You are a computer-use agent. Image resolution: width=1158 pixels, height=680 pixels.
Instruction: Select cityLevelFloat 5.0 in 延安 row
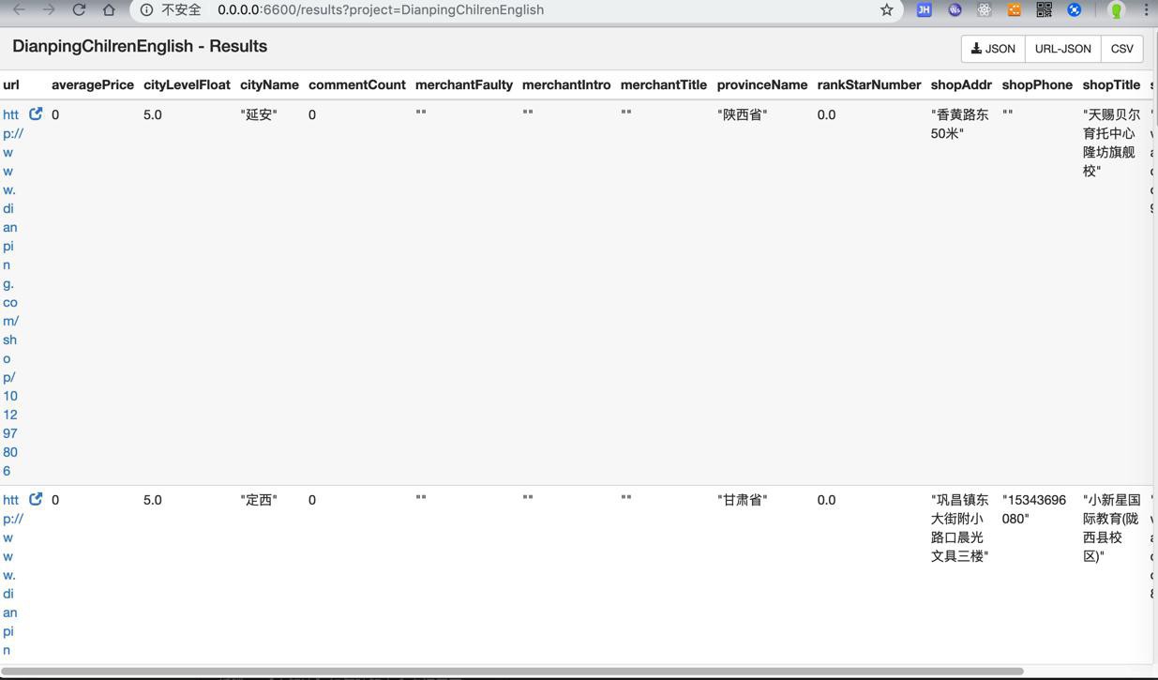[153, 114]
